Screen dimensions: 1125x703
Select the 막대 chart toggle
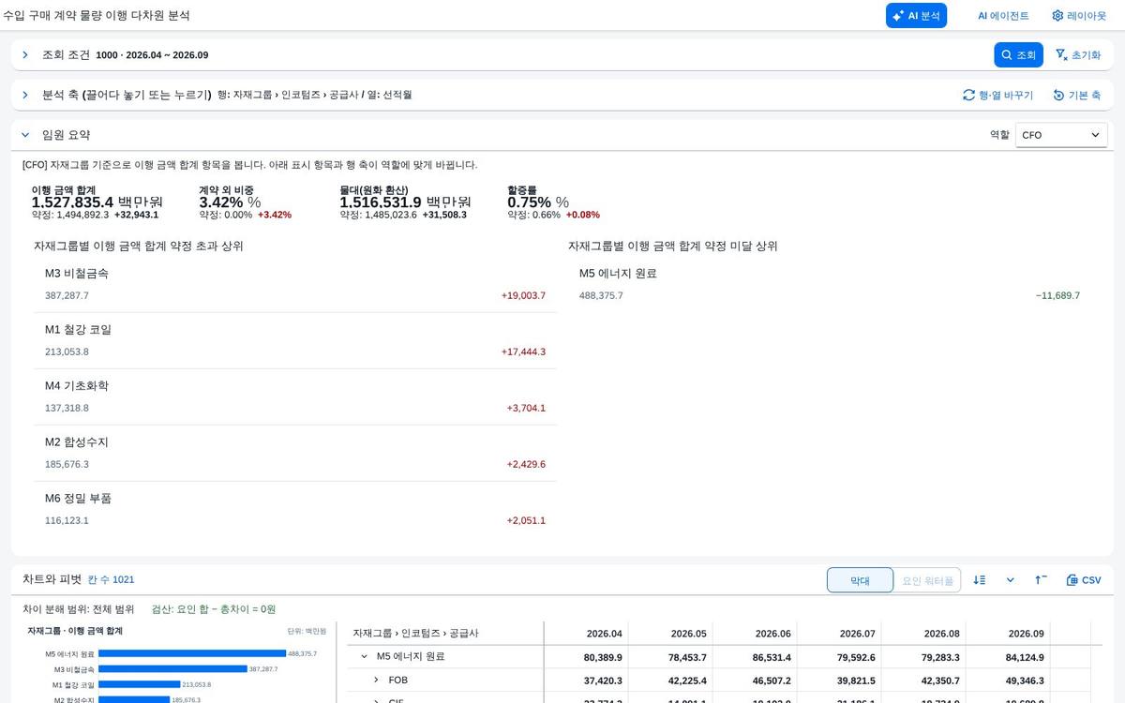860,580
